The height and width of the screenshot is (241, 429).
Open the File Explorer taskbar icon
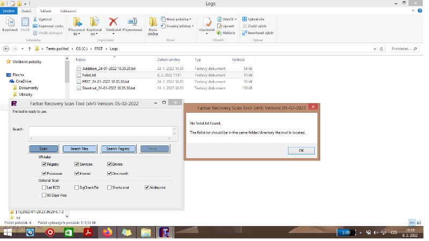[146, 232]
